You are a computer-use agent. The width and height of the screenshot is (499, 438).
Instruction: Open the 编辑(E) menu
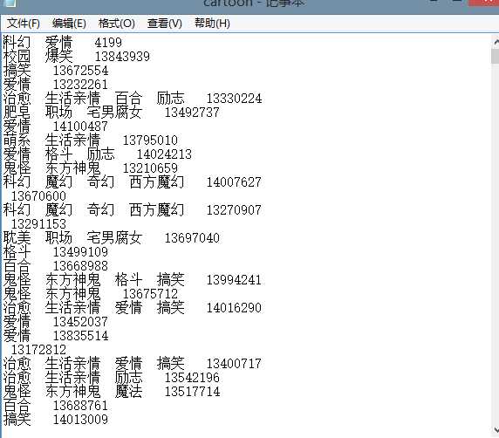[x=69, y=24]
